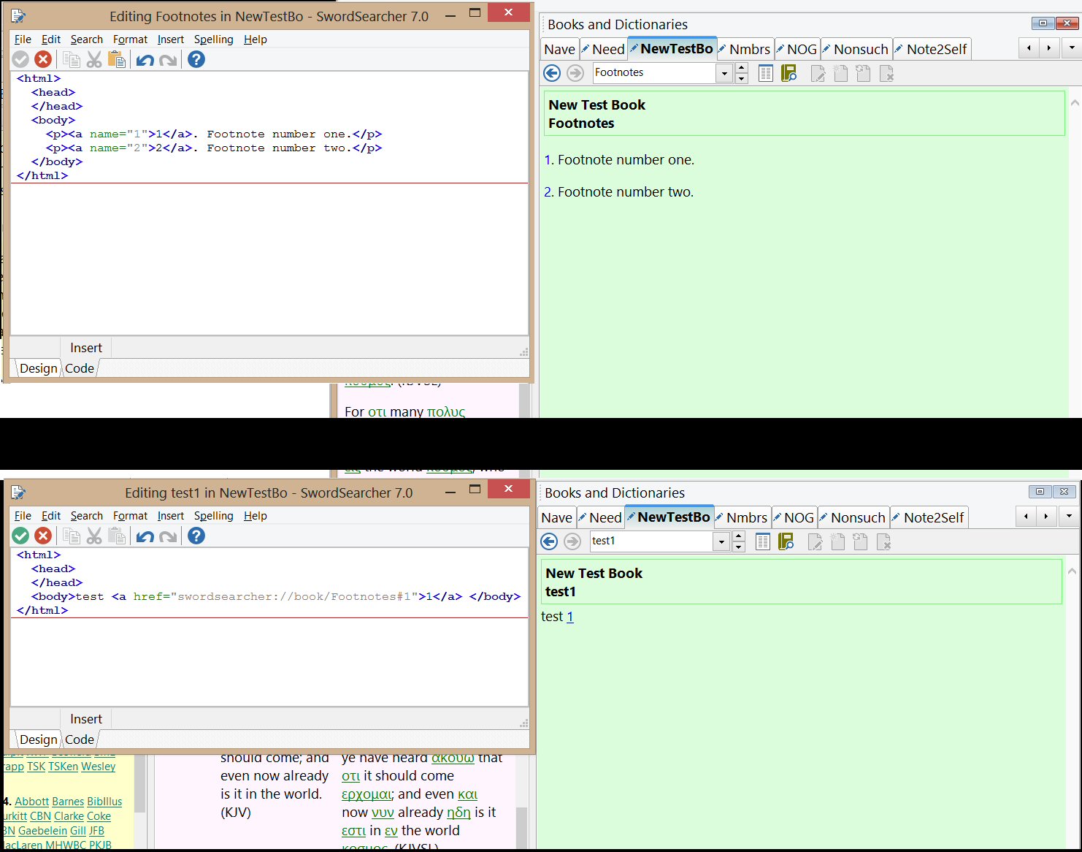This screenshot has width=1082, height=852.
Task: Switch to the Code tab in the Footnotes editor
Action: (80, 368)
